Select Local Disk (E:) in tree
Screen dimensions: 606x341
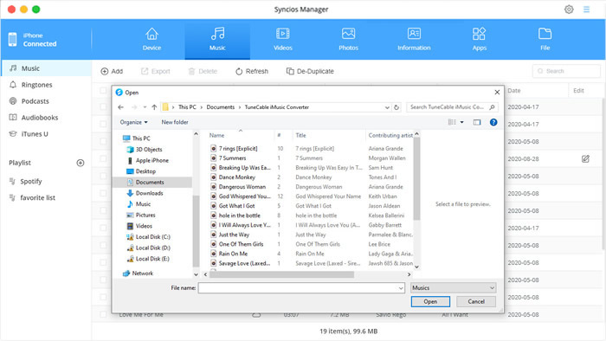[152, 259]
